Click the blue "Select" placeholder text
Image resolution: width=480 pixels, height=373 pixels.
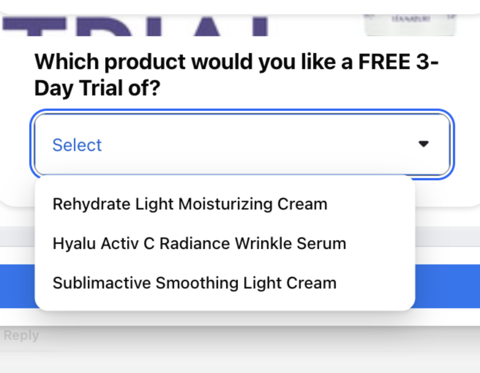point(77,145)
